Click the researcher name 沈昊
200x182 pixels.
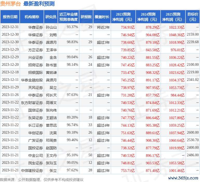pos(53,133)
